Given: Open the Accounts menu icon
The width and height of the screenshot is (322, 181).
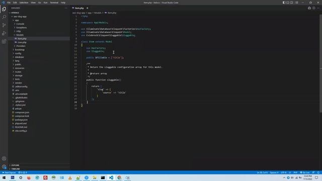Looking at the screenshot, I should 4,158.
